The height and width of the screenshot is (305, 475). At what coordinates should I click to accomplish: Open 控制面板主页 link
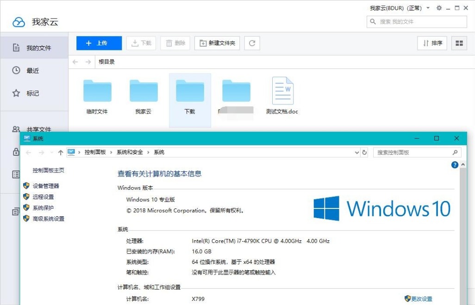coord(49,171)
